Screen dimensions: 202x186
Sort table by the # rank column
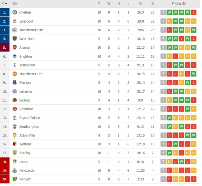pos(4,4)
